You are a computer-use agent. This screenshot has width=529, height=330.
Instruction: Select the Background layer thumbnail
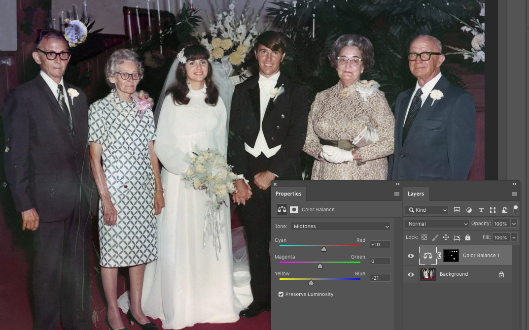[428, 274]
